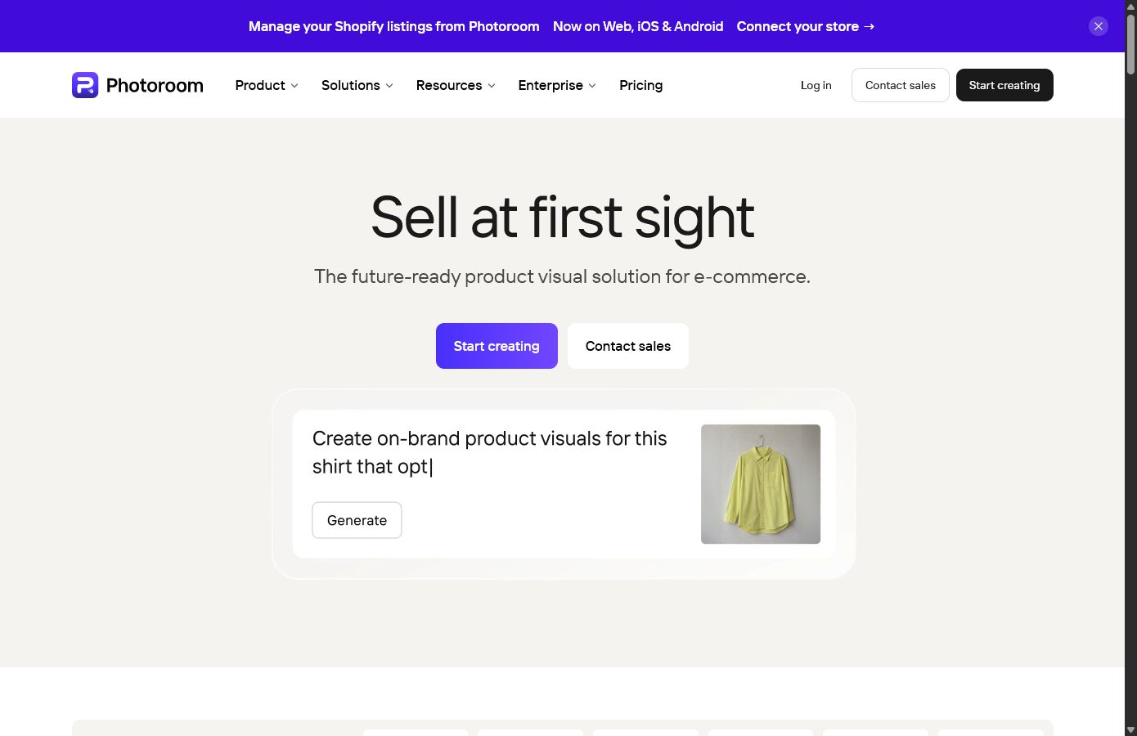Click the scrollbar down arrow

[x=1130, y=729]
